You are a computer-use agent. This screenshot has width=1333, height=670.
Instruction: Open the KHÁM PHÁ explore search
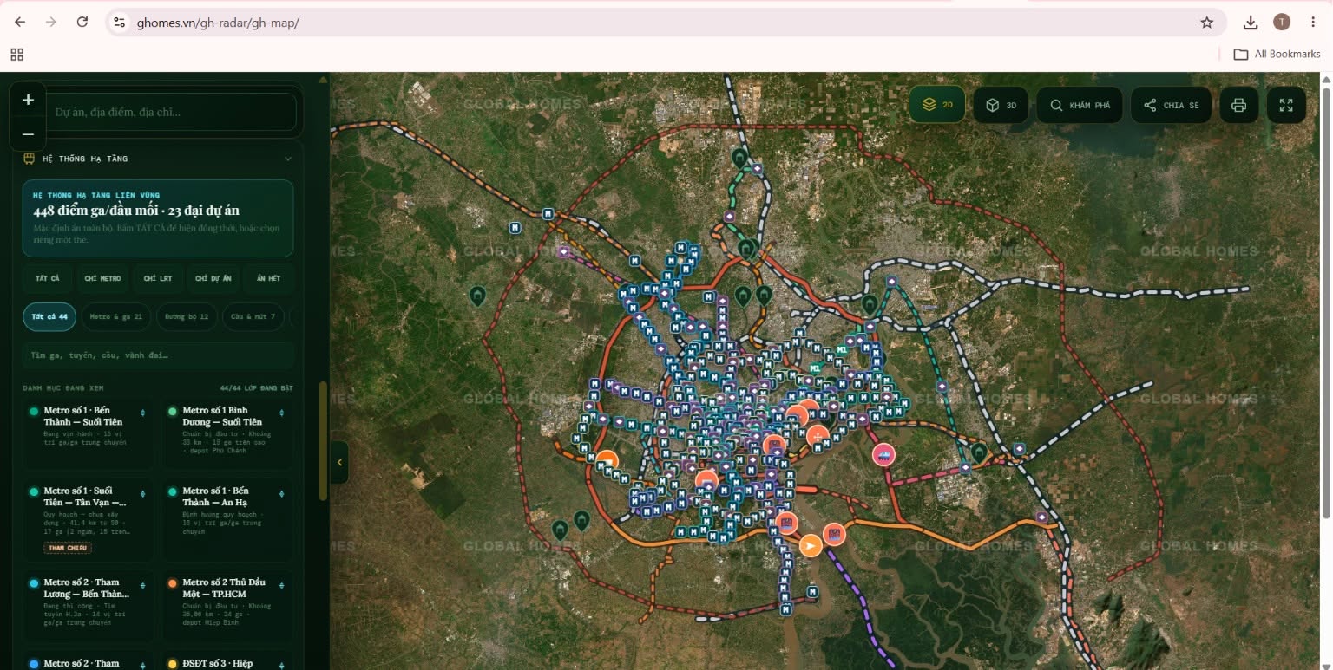point(1080,105)
